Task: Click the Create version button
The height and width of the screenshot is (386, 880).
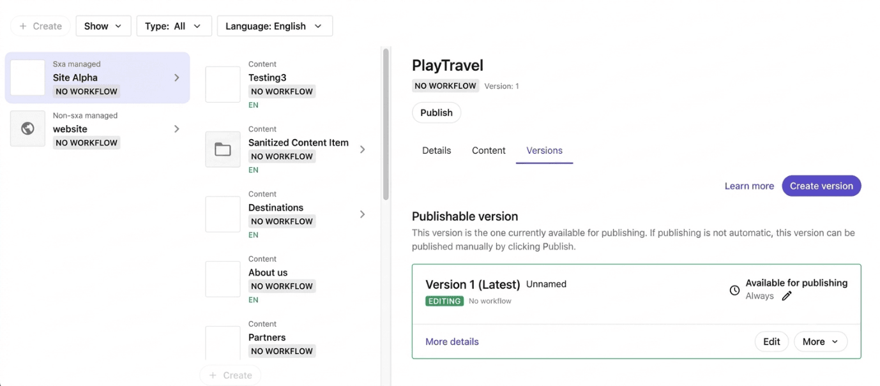Action: tap(821, 186)
